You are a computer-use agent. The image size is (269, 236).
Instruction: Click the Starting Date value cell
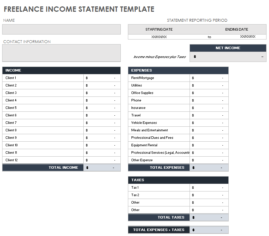[x=159, y=37]
